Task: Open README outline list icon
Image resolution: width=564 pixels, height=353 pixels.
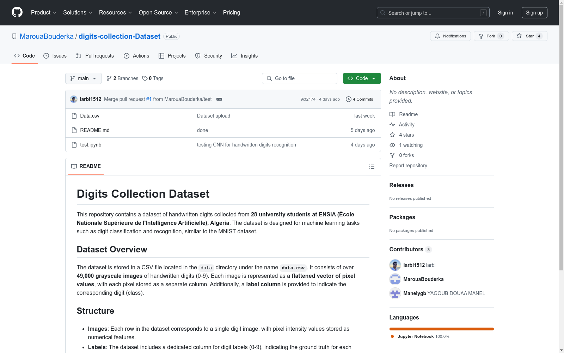Action: point(372,167)
